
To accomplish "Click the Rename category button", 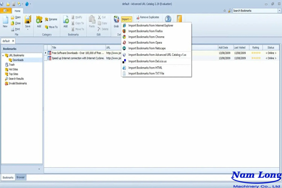I will tap(51, 19).
